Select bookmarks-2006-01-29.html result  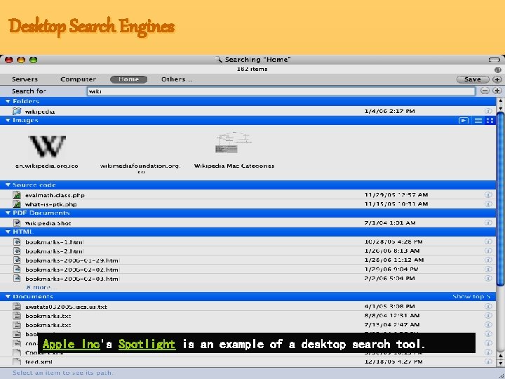[72, 260]
